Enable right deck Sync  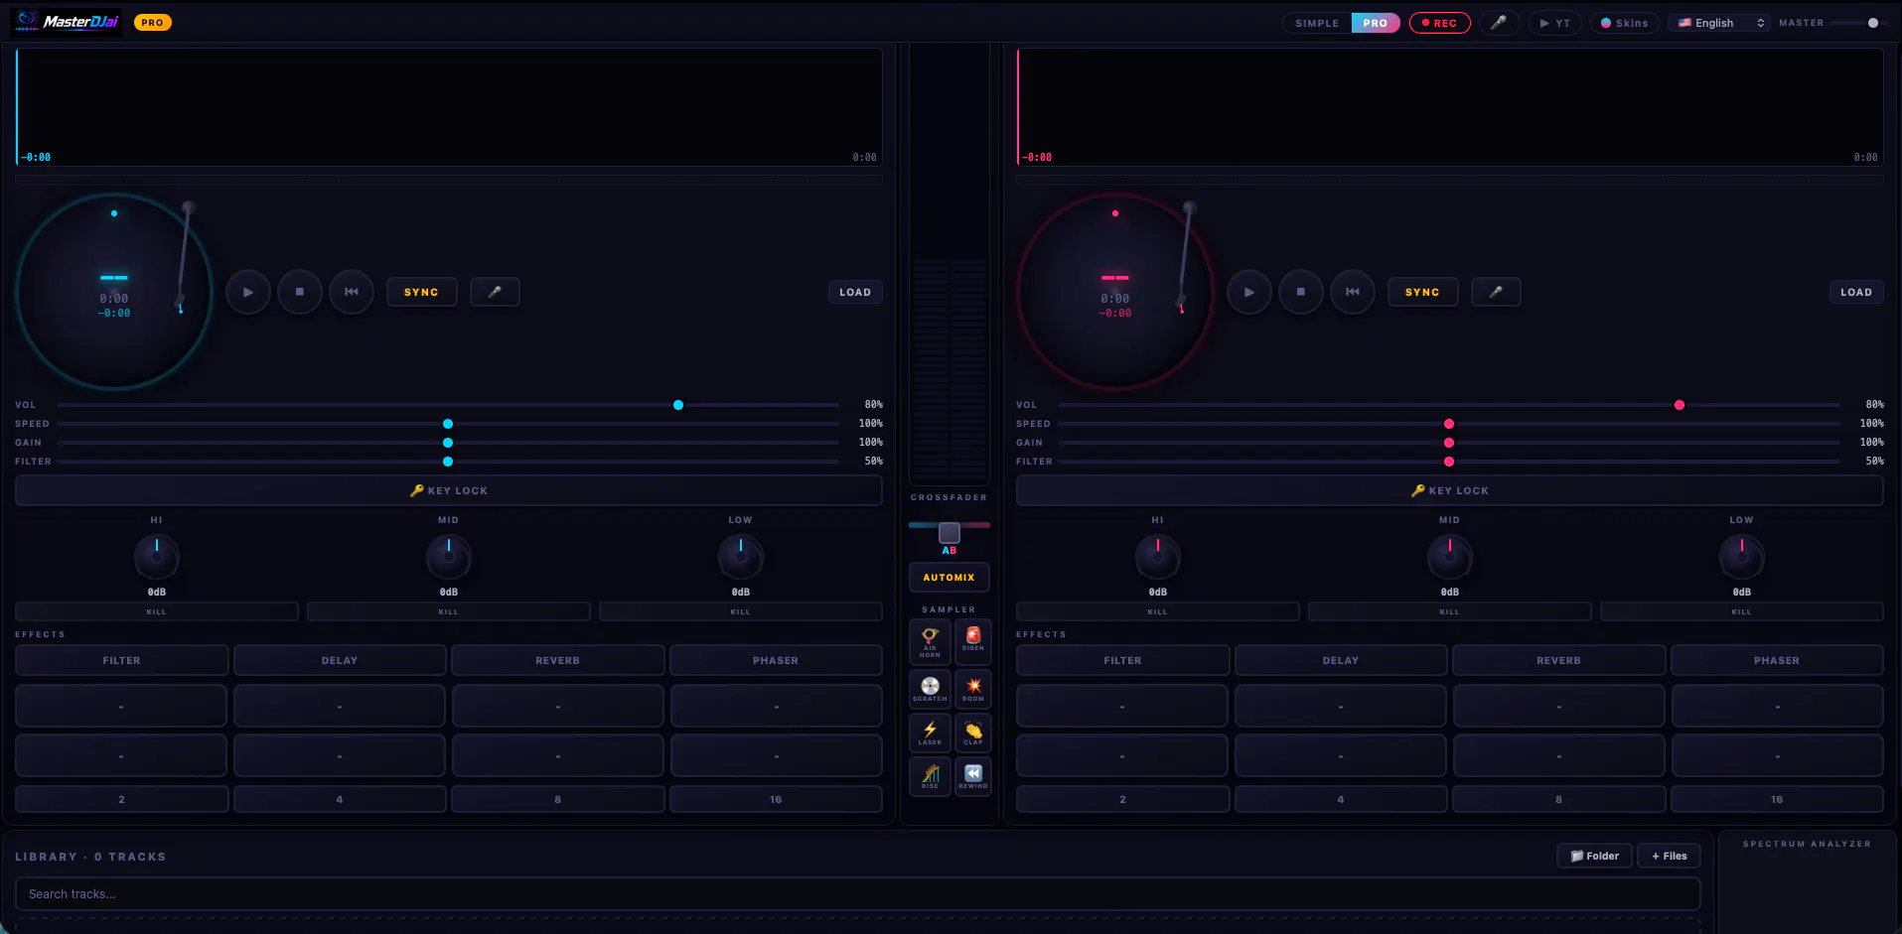click(1422, 292)
